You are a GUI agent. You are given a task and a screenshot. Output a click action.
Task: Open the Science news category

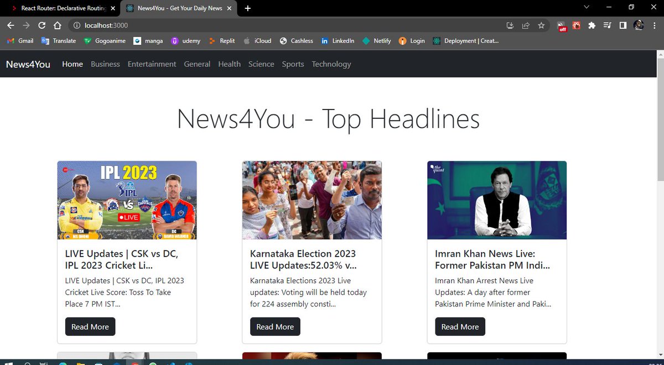261,64
